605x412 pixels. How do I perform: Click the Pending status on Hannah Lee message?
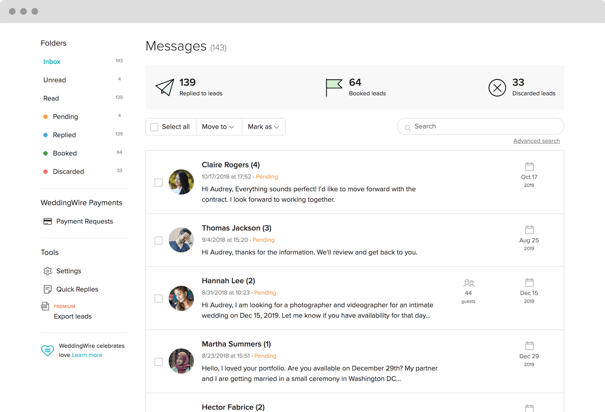click(265, 292)
